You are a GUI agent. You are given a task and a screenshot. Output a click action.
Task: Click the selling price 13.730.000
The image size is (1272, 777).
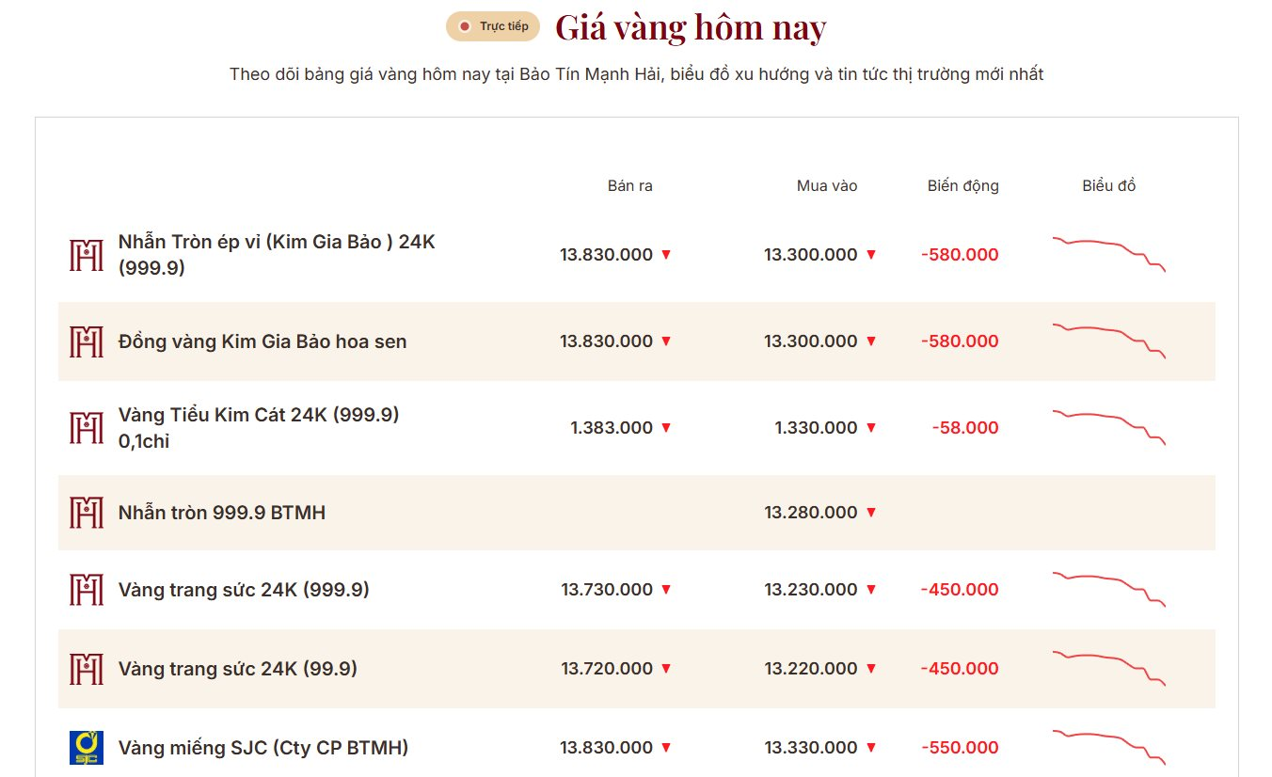(607, 590)
